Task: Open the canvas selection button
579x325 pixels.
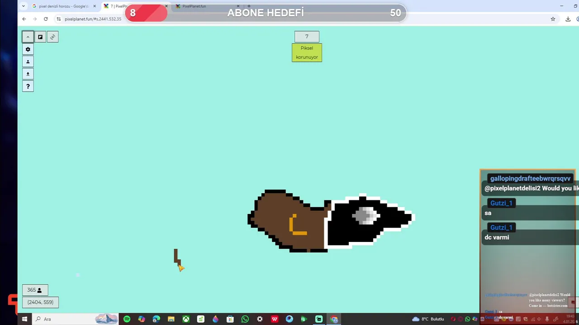Action: coord(40,37)
